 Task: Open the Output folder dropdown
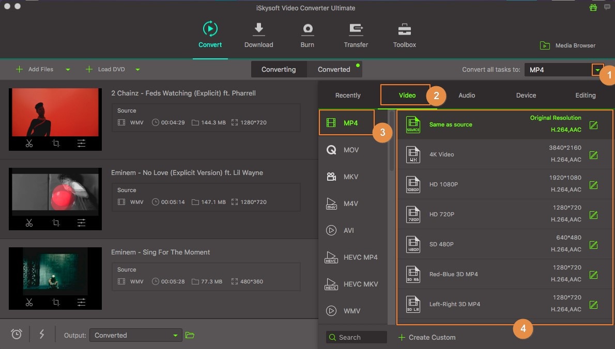pos(136,335)
